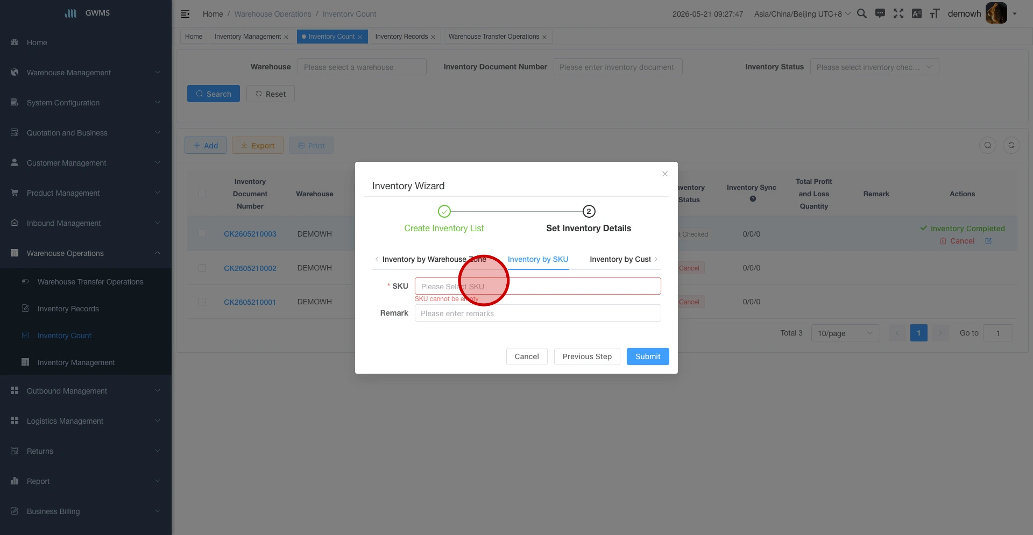Collapse Warehouse Operations sidebar menu
The image size is (1033, 535).
[86, 253]
